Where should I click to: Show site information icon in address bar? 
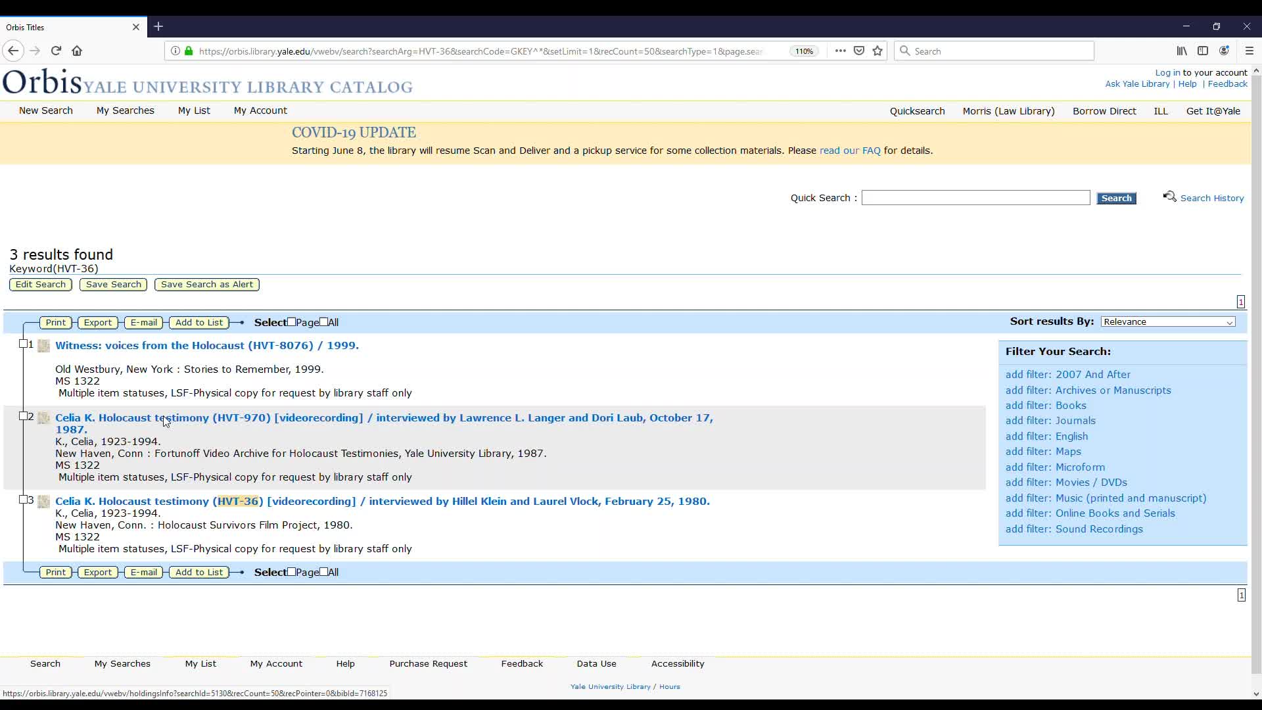(x=175, y=51)
